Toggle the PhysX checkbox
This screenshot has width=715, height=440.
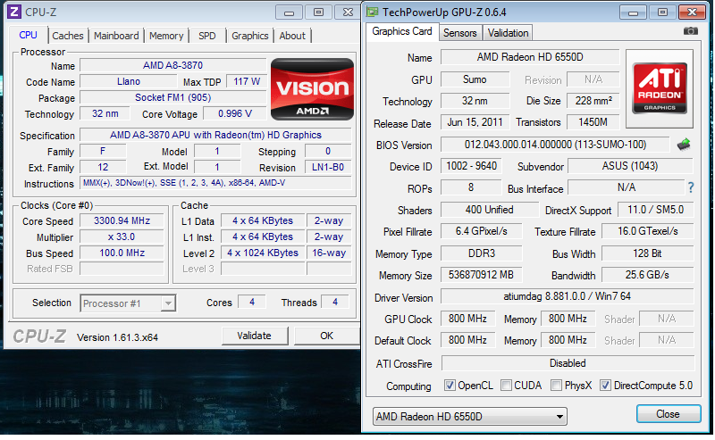556,386
